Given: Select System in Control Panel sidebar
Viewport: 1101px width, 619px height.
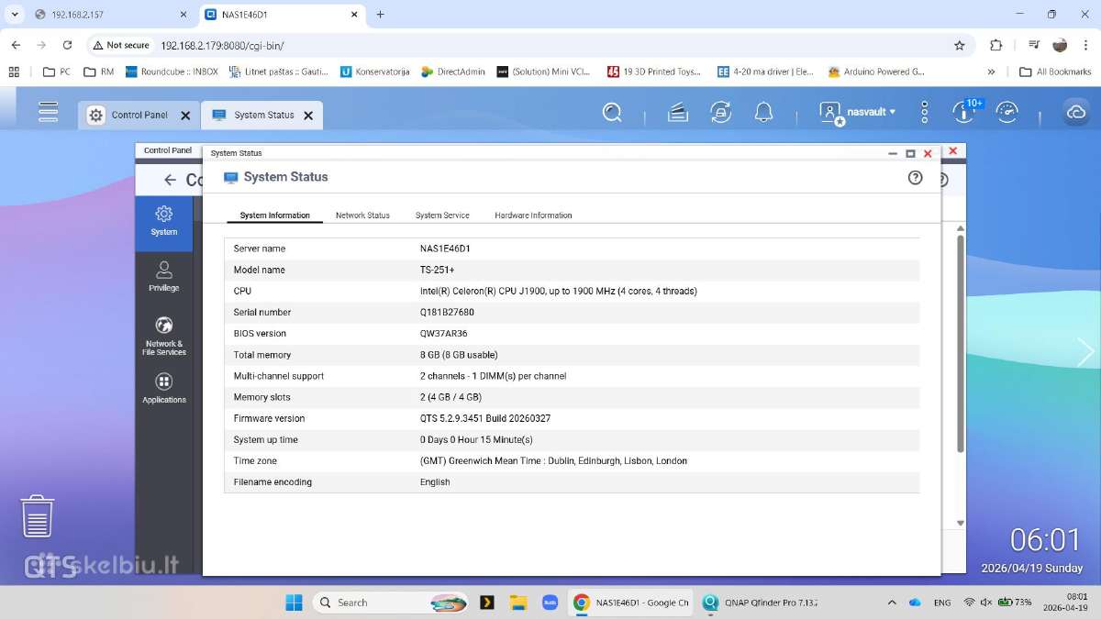Looking at the screenshot, I should 164,222.
